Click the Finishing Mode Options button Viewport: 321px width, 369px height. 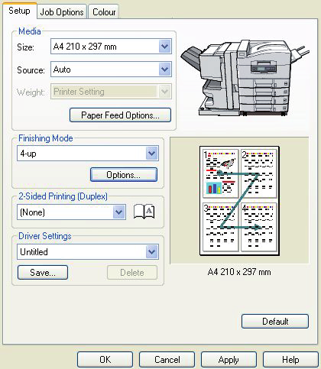[124, 175]
